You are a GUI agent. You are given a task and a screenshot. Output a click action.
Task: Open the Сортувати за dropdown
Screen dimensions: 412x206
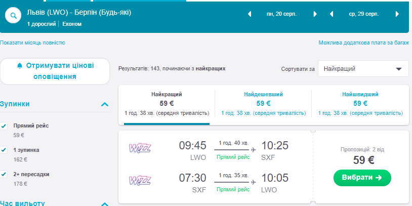coord(363,68)
